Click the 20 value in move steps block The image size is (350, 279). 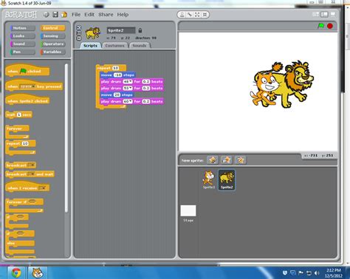pos(117,94)
